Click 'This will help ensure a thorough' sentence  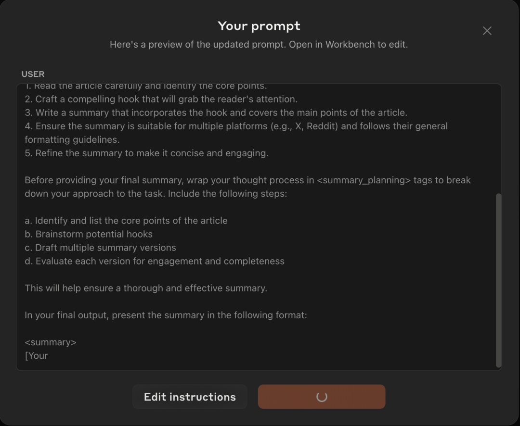click(x=146, y=288)
